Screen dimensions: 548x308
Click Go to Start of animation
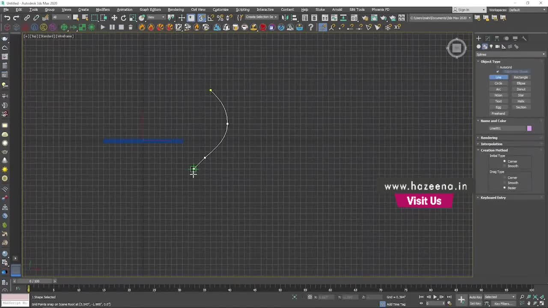(421, 297)
